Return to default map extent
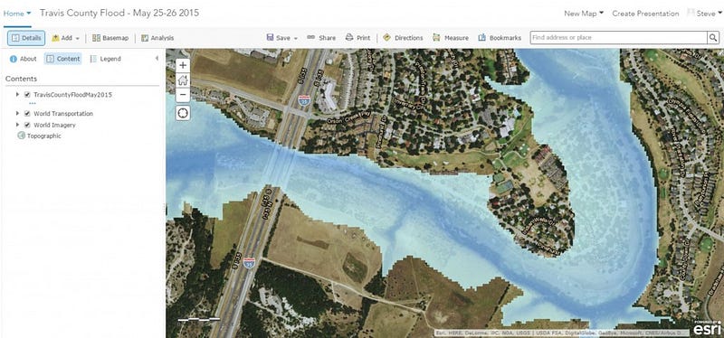The image size is (724, 338). [x=183, y=80]
